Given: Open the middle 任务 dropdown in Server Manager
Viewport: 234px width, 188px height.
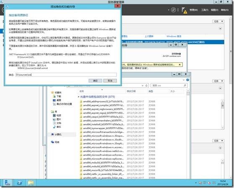Looking at the screenshot, I should (218, 81).
